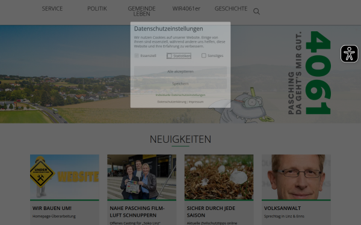Open the WIR BAUEN UM! headline
This screenshot has width=361, height=225.
point(52,208)
